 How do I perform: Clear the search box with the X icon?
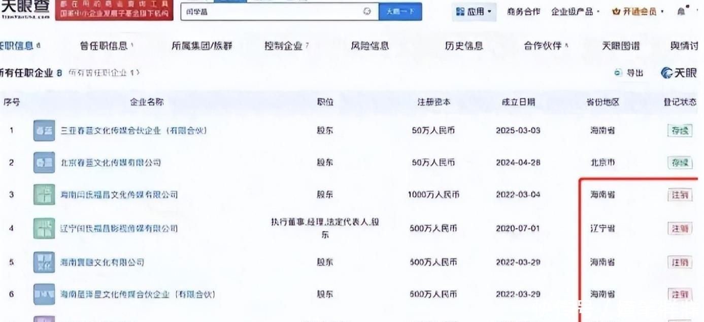(367, 12)
